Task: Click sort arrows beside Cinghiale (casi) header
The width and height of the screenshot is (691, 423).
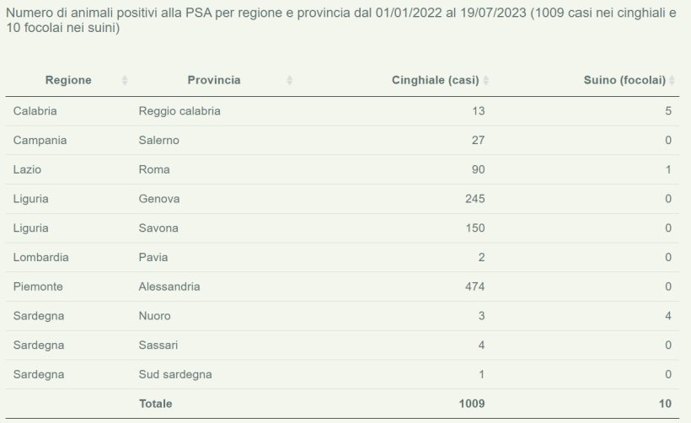Action: [485, 81]
